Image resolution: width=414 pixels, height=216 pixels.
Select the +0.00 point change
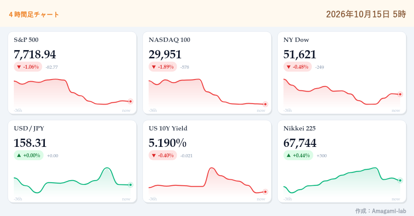pyautogui.click(x=53, y=156)
